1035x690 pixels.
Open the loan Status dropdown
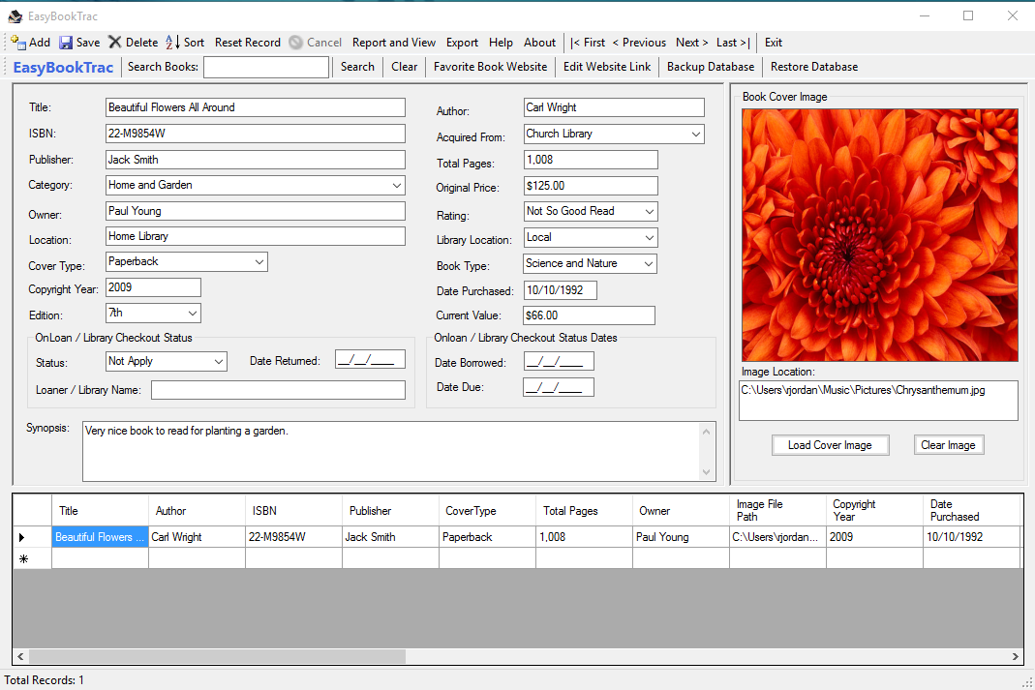pos(218,362)
